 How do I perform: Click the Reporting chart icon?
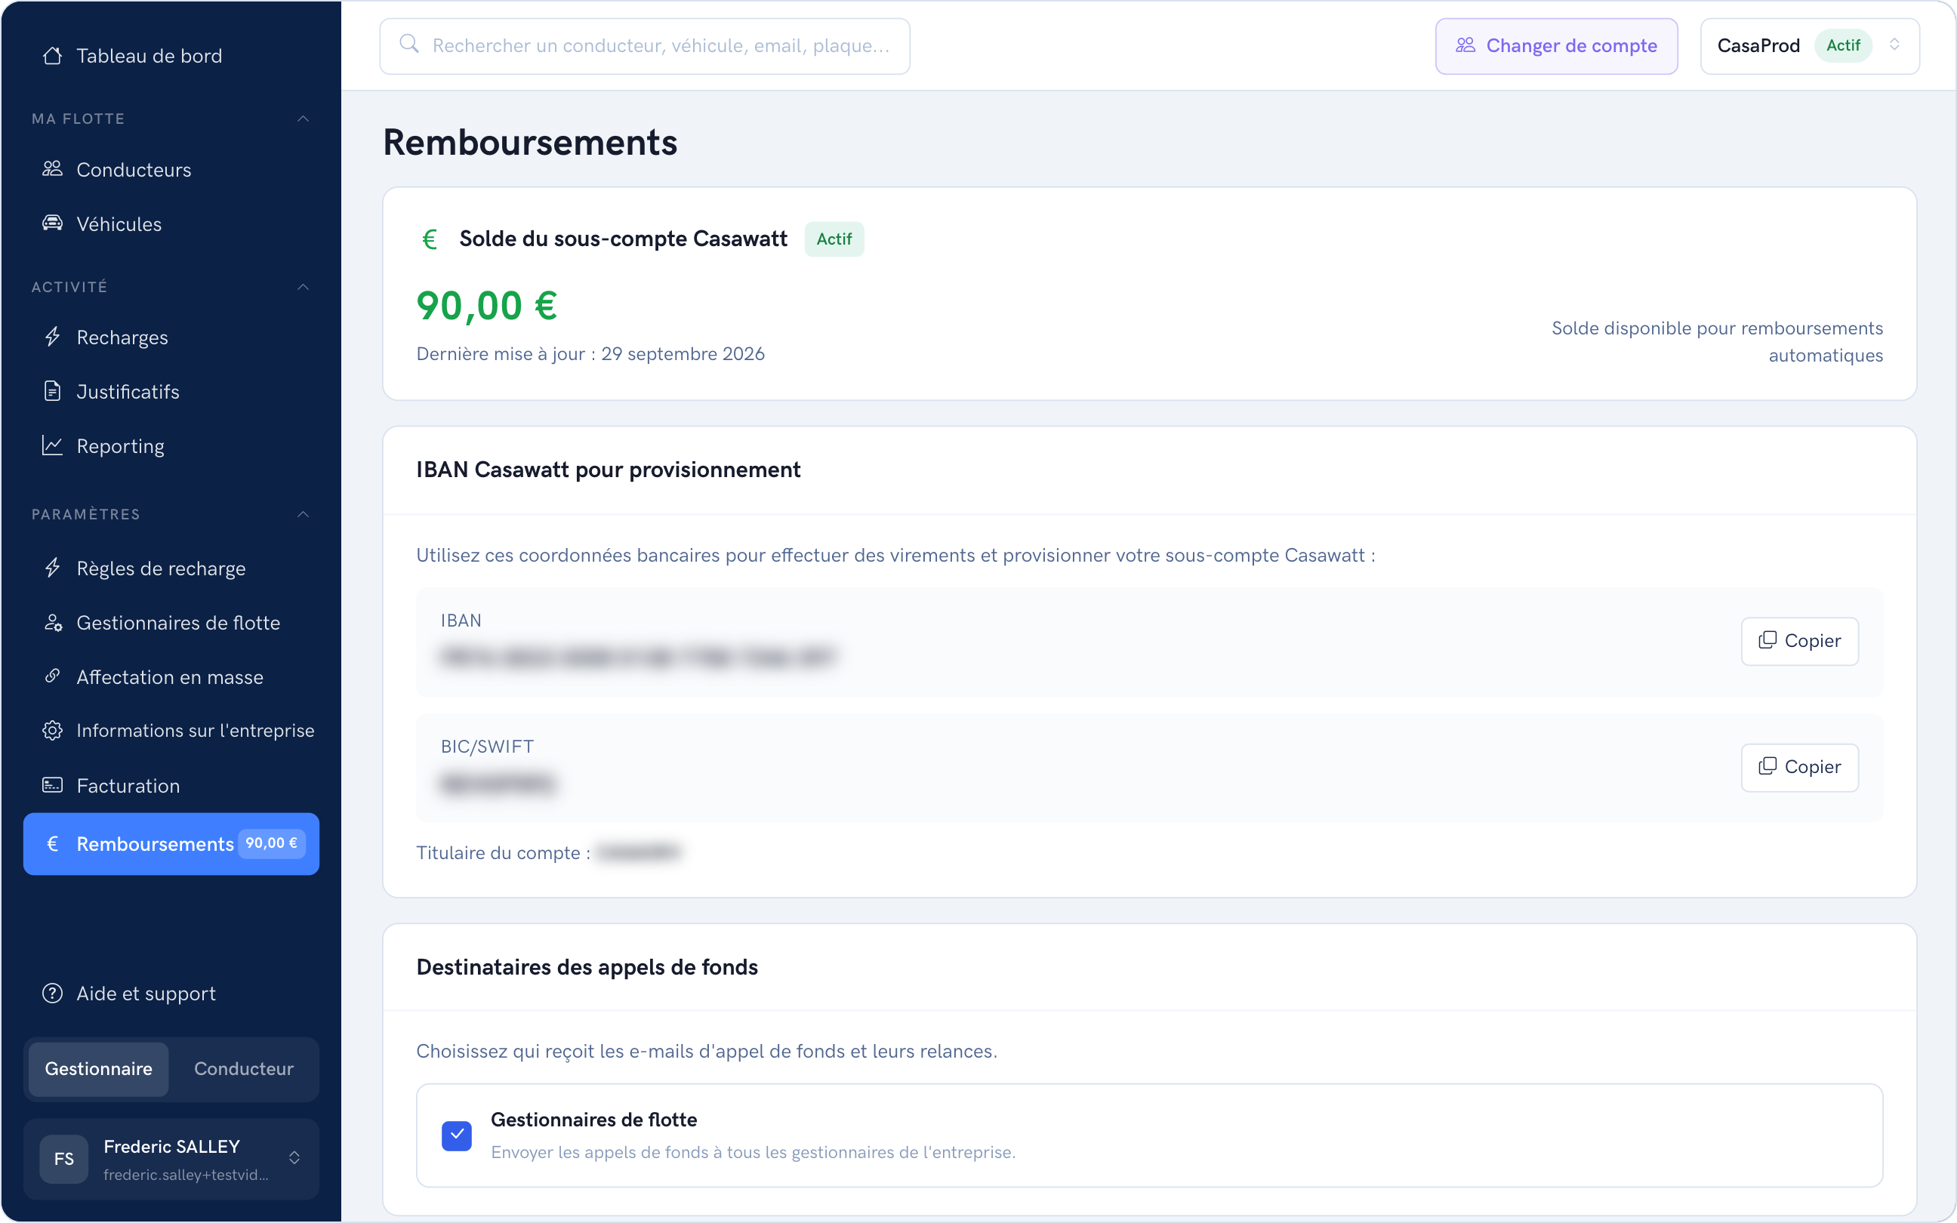pos(53,445)
